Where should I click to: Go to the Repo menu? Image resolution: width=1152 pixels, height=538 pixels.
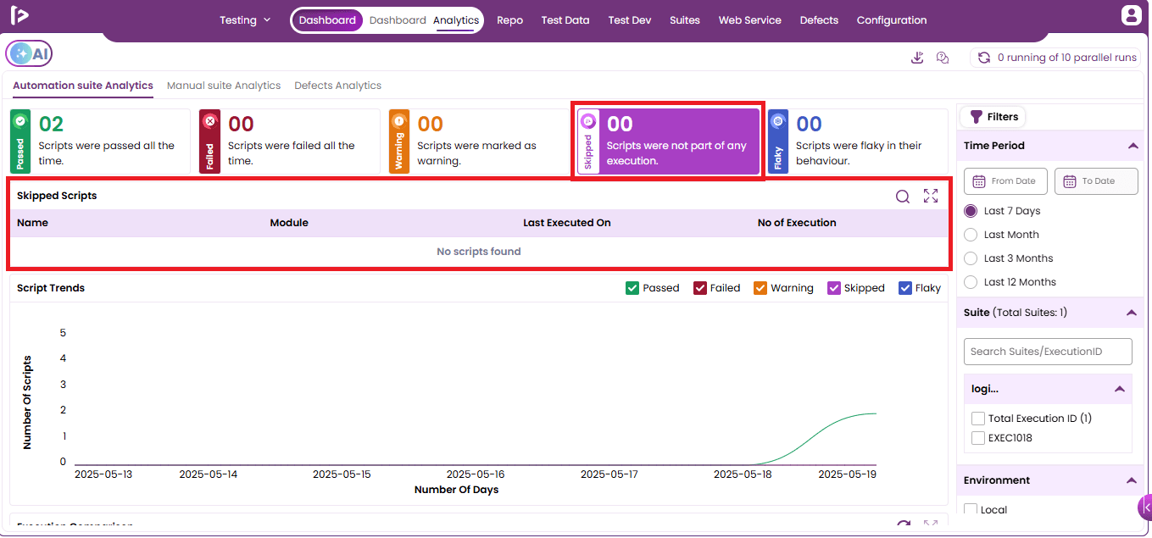coord(509,20)
